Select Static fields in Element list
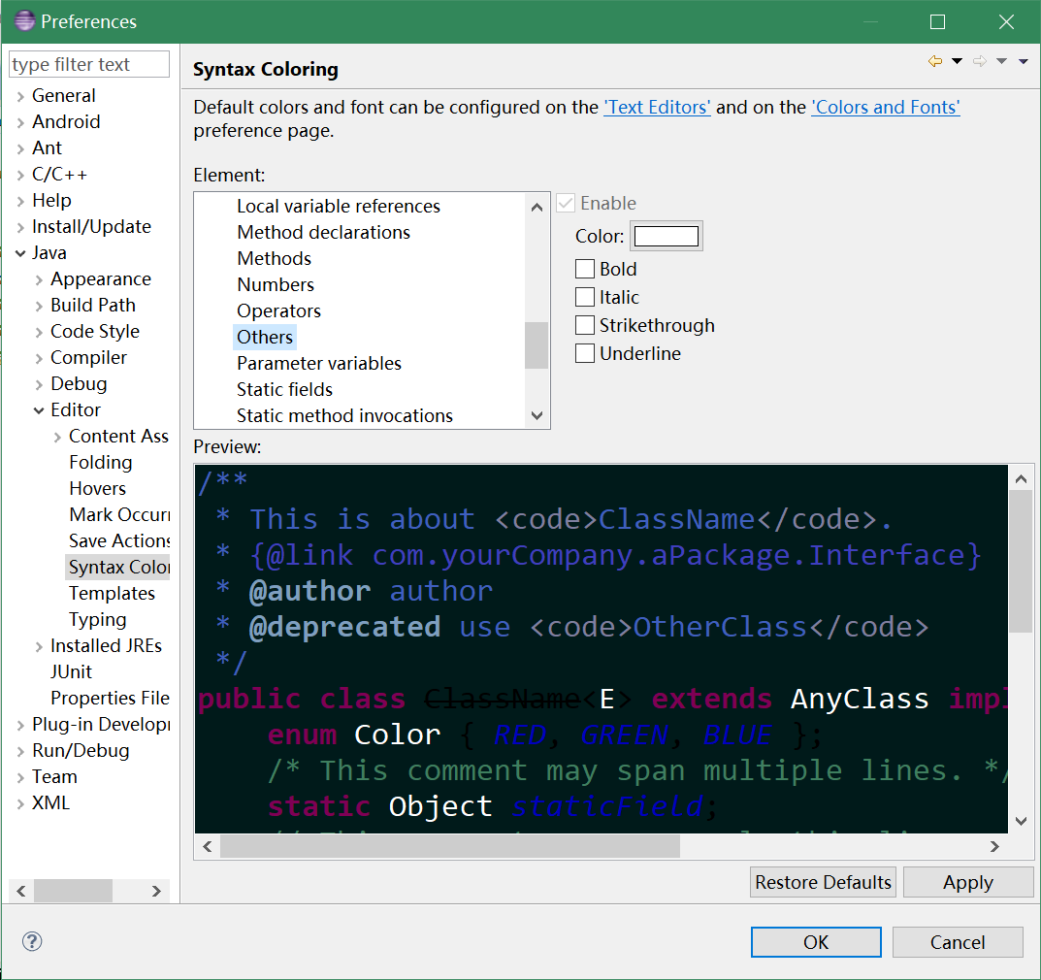This screenshot has height=980, width=1041. tap(284, 389)
